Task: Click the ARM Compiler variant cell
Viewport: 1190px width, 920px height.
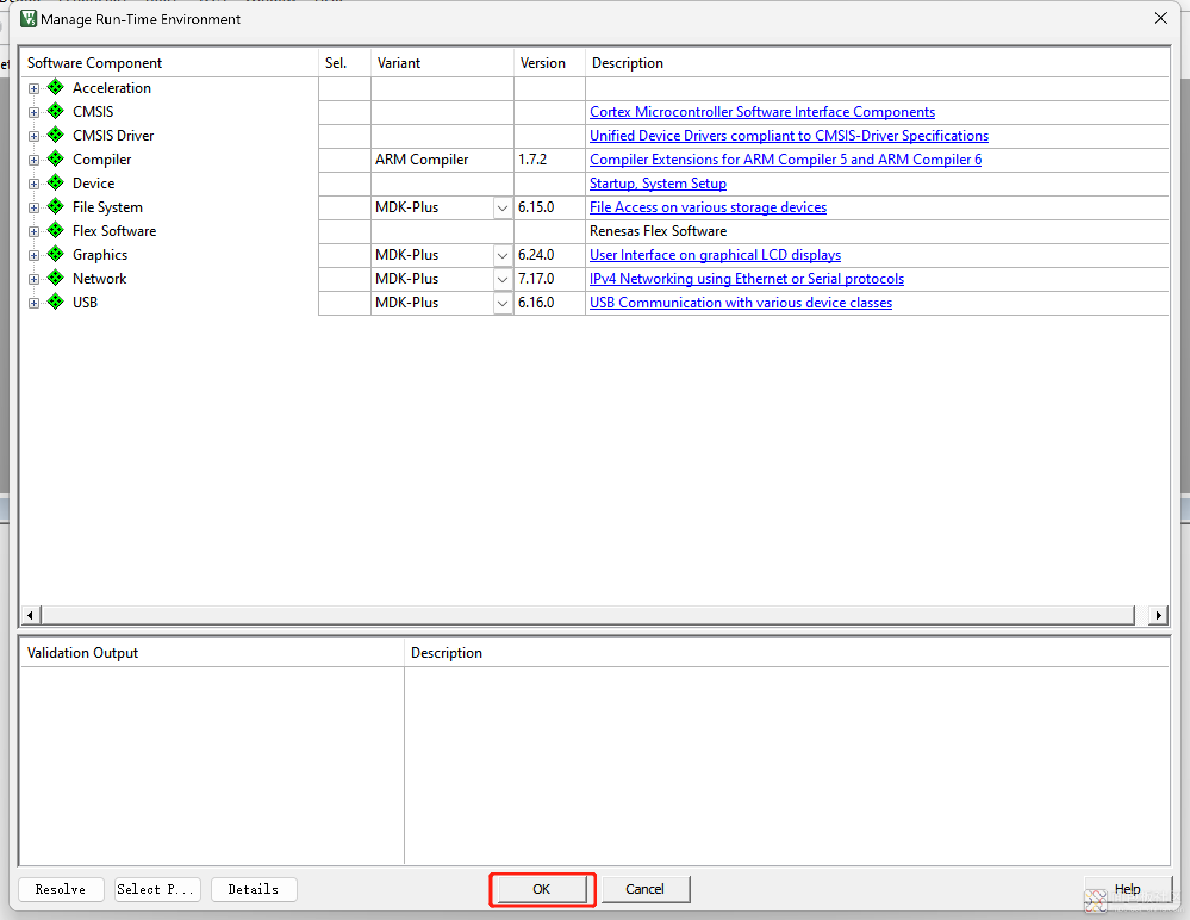Action: pos(443,160)
